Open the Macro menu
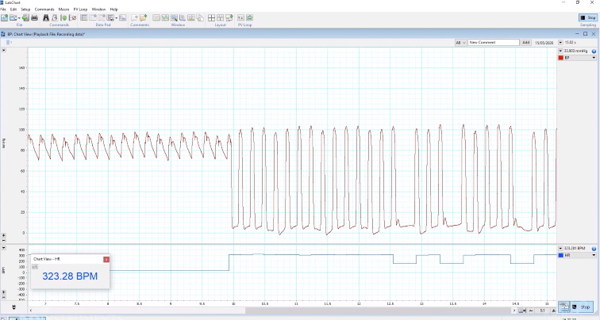 coord(64,10)
